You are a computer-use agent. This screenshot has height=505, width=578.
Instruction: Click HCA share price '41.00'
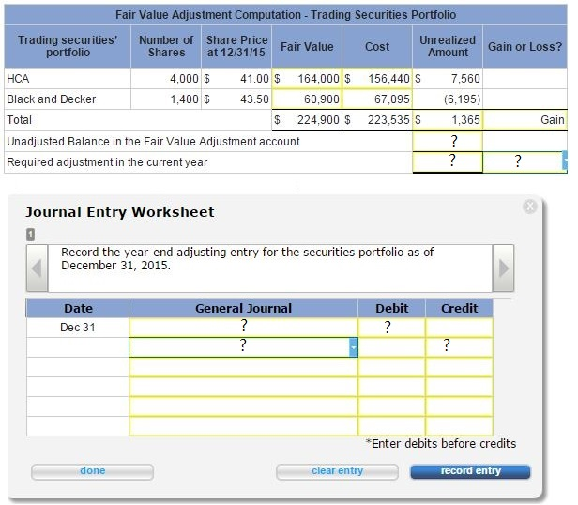[254, 78]
